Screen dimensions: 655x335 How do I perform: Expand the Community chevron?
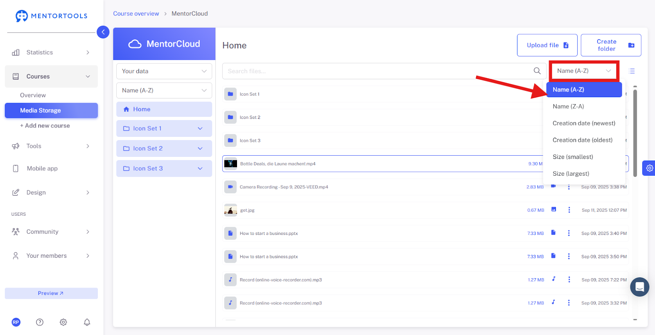pos(88,232)
